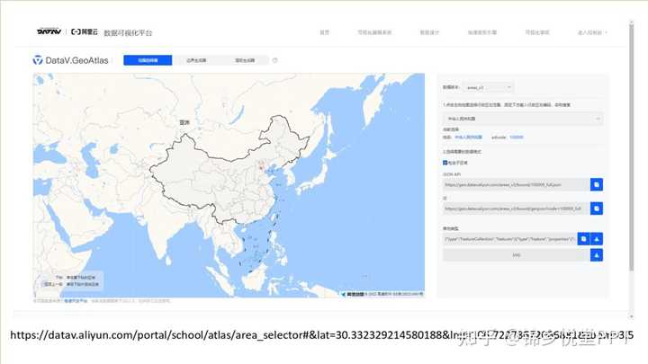648x364 pixels.
Task: Click the Asia label on the map
Action: (x=184, y=122)
